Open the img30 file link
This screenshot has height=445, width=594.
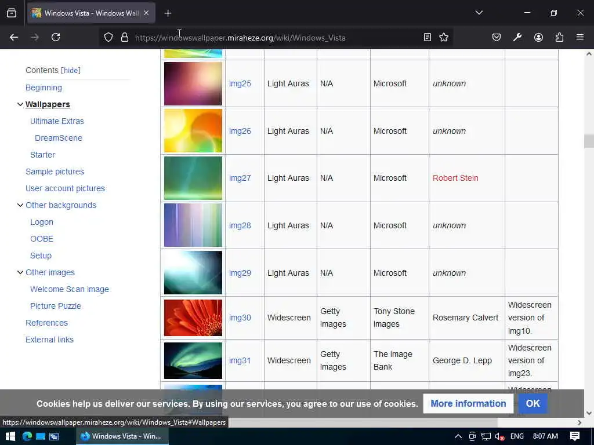pyautogui.click(x=240, y=318)
